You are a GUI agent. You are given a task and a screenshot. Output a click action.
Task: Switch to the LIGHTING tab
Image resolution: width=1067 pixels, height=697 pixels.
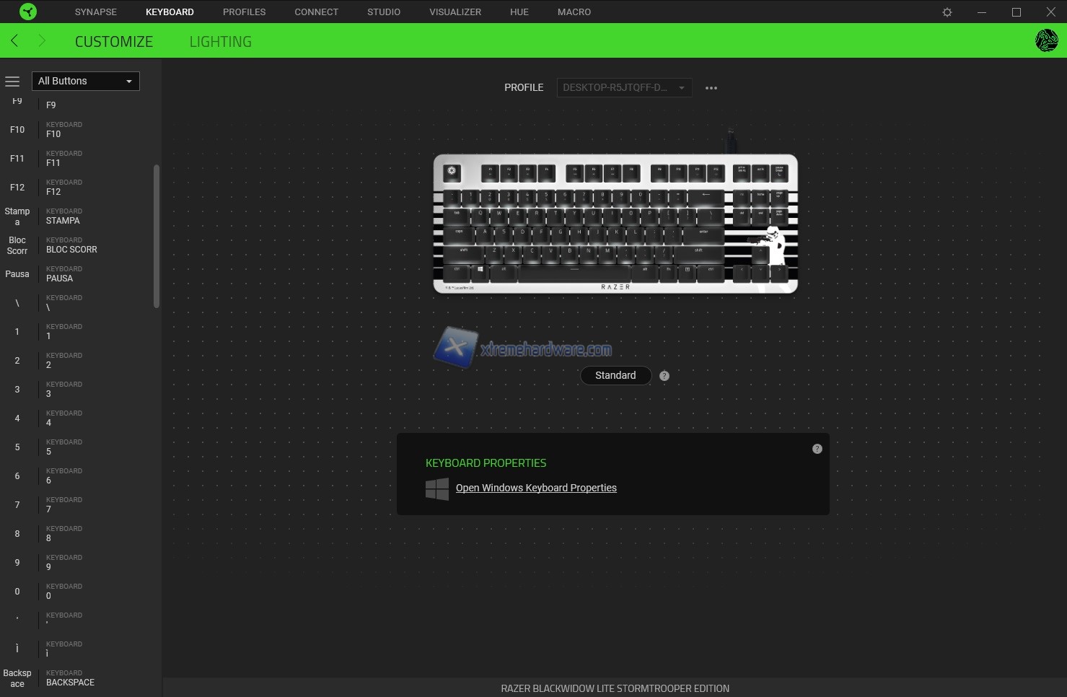click(220, 42)
